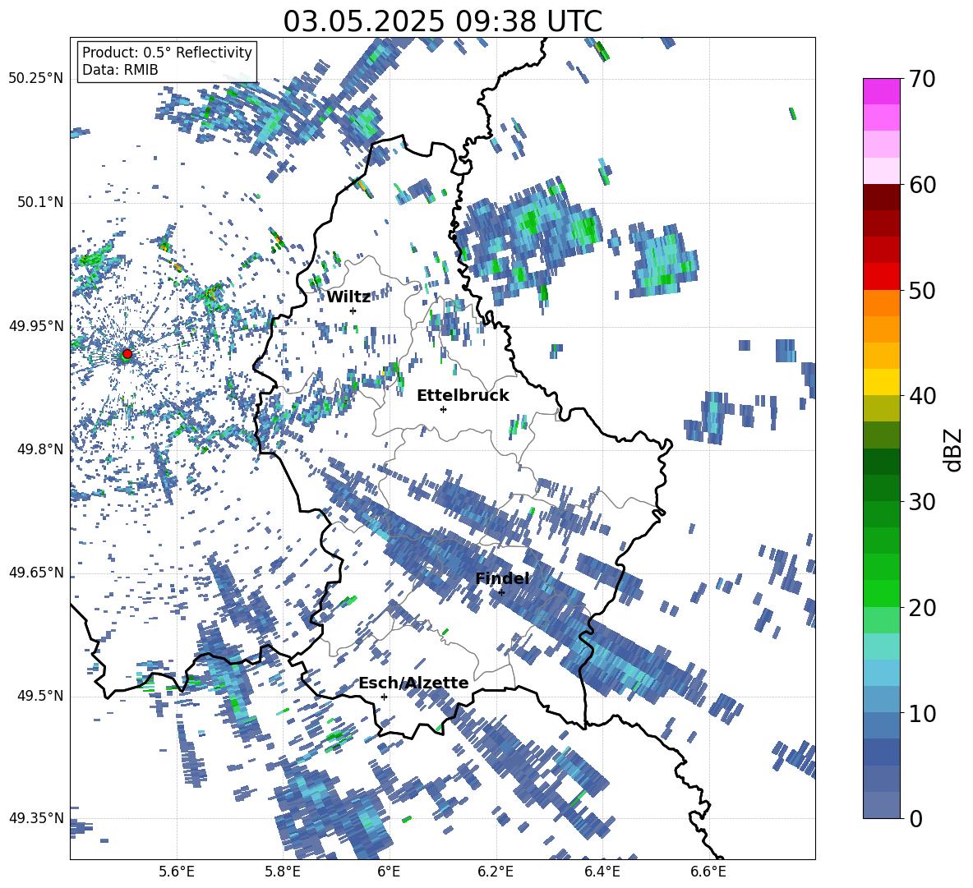Click the 50 colorbar tick label
Screen dimensions: 973x888
tap(921, 290)
